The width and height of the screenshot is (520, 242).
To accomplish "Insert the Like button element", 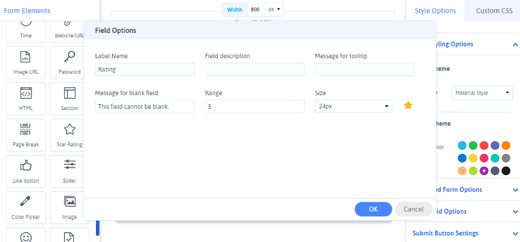I will coord(26,171).
